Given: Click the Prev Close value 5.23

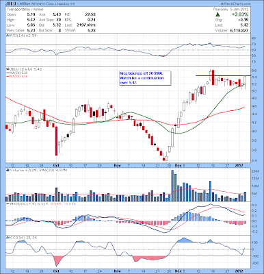Looking at the screenshot, I should point(31,30).
